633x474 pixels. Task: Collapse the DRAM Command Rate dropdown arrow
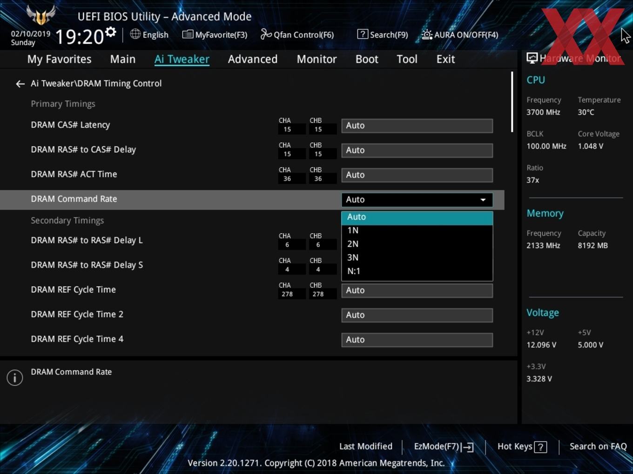[483, 200]
